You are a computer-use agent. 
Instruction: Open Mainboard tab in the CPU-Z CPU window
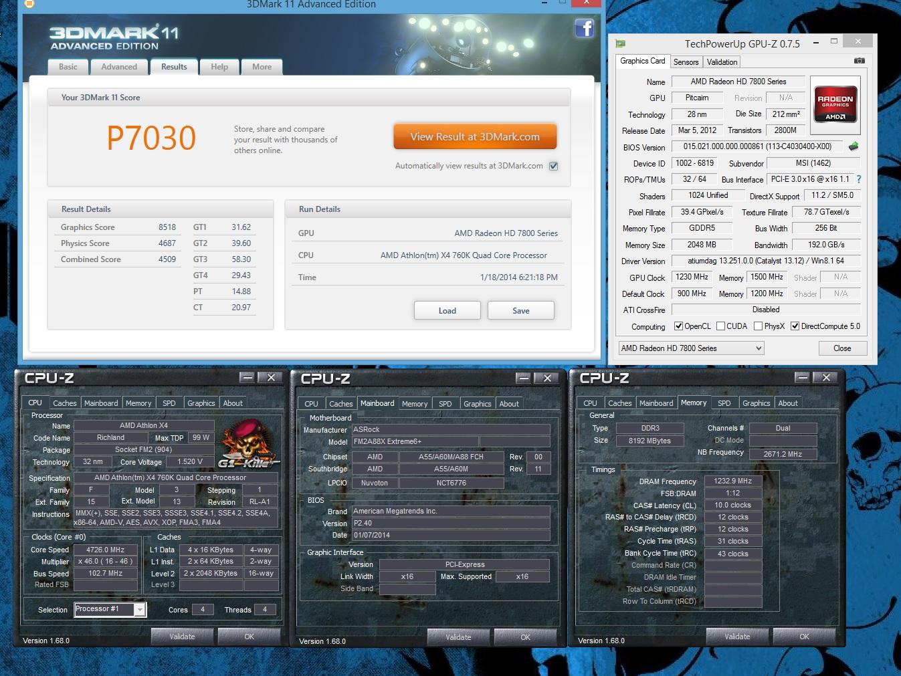pyautogui.click(x=101, y=403)
